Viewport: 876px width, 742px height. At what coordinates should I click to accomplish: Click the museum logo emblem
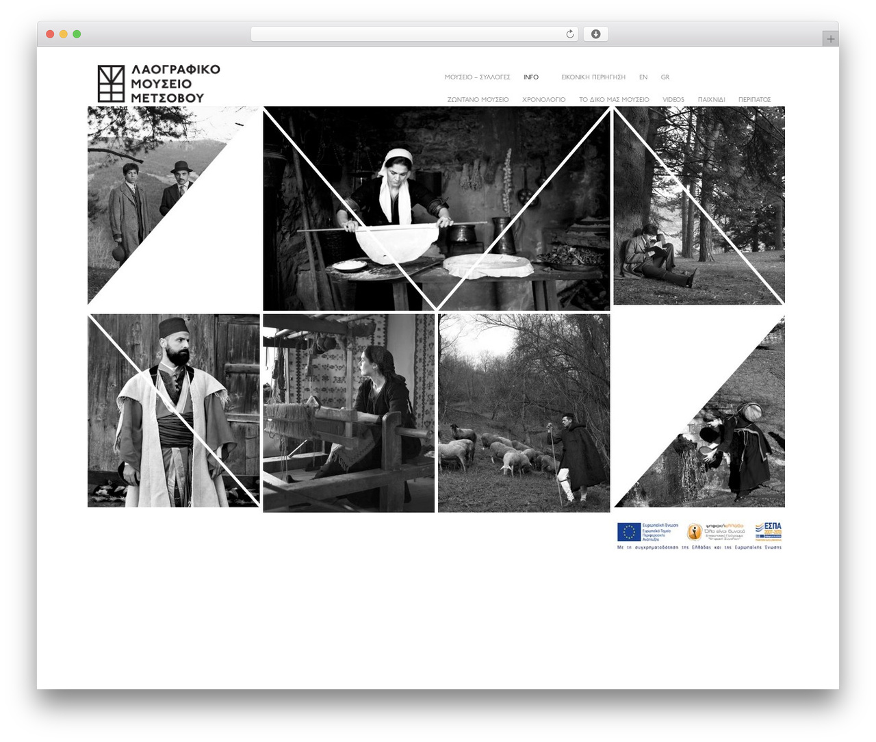tap(111, 84)
